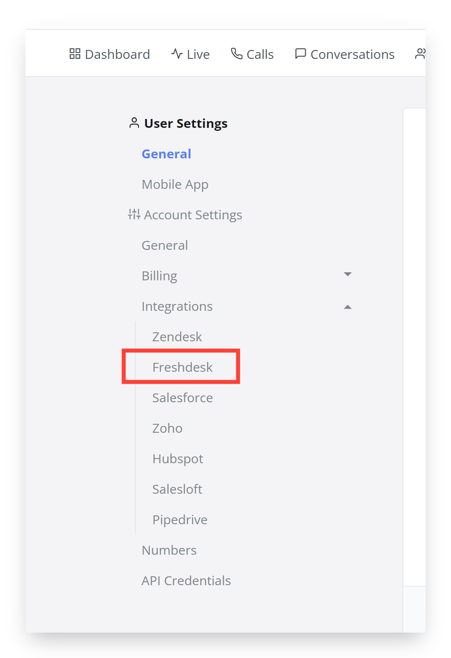Select the Dashboard grid icon

pos(75,54)
